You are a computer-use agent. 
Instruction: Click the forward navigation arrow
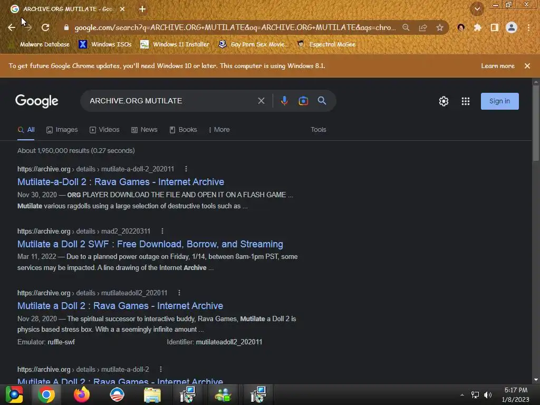click(x=28, y=27)
